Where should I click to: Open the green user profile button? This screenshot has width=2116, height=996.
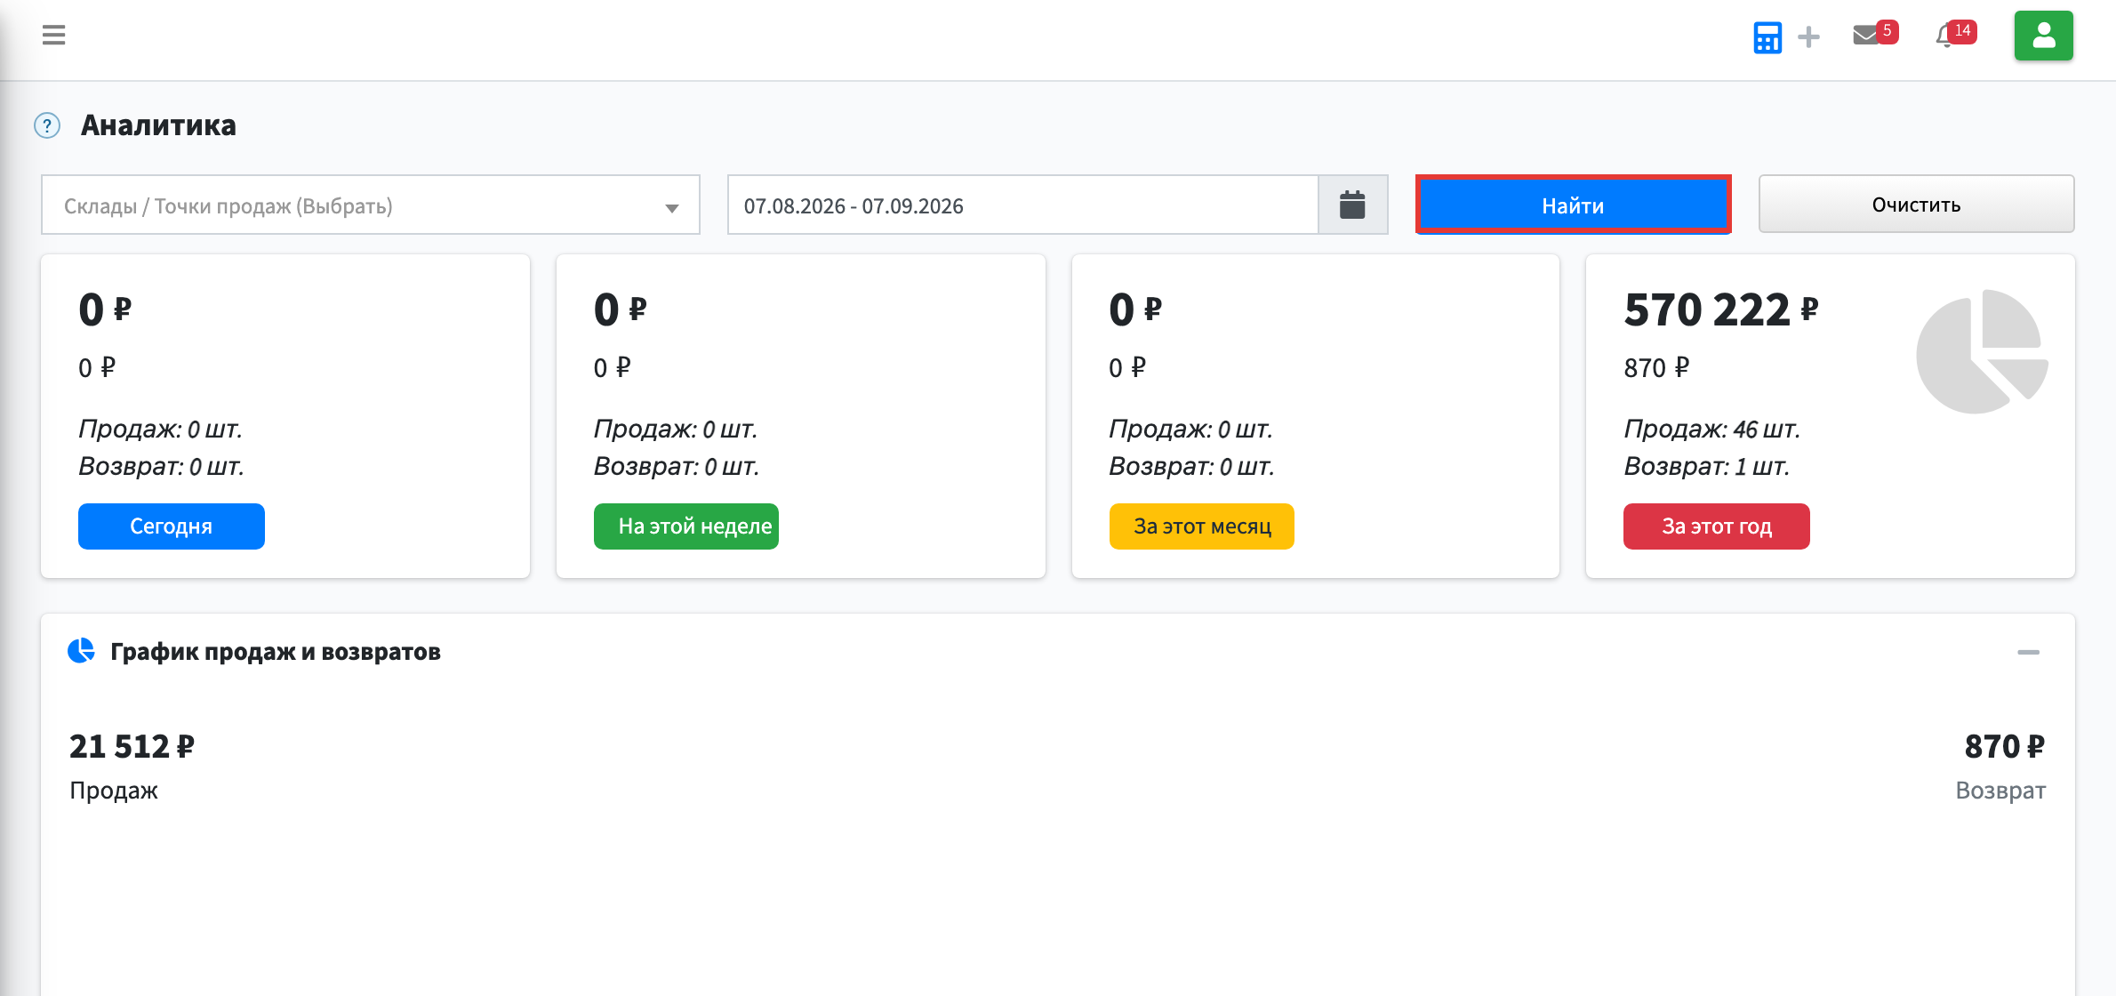(x=2043, y=36)
